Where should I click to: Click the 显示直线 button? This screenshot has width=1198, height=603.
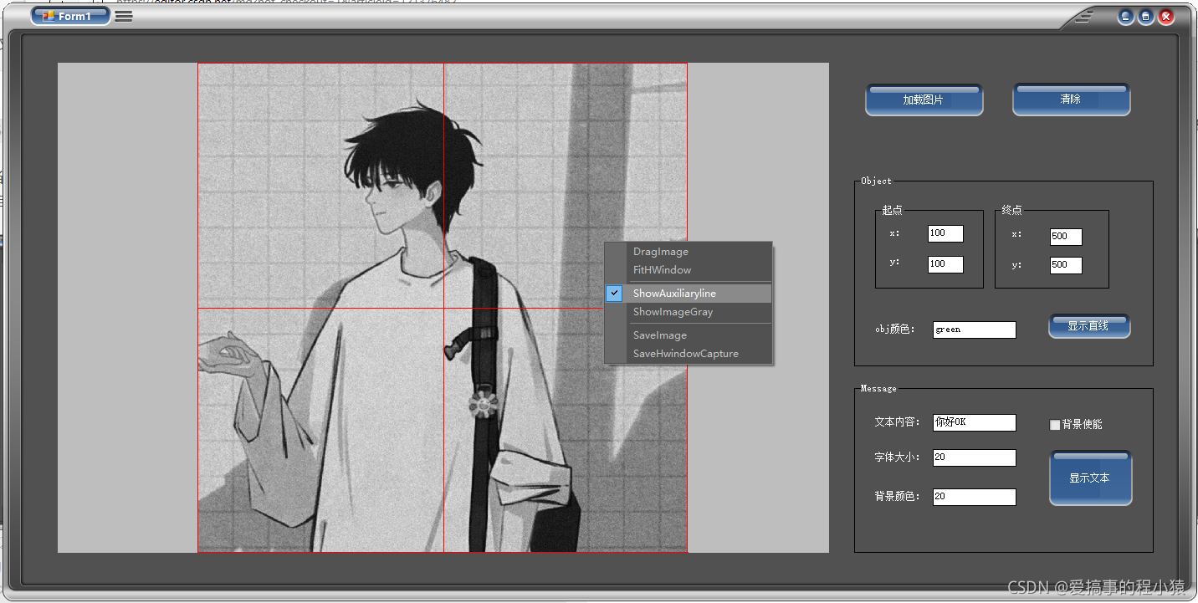(1088, 326)
